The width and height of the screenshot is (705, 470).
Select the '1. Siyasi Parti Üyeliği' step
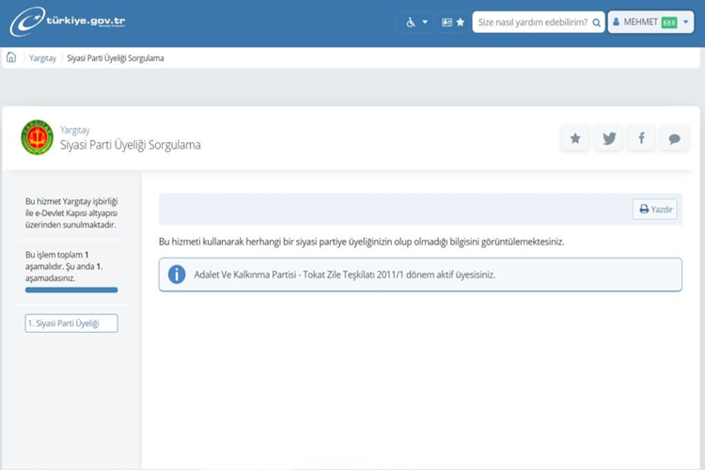[71, 323]
